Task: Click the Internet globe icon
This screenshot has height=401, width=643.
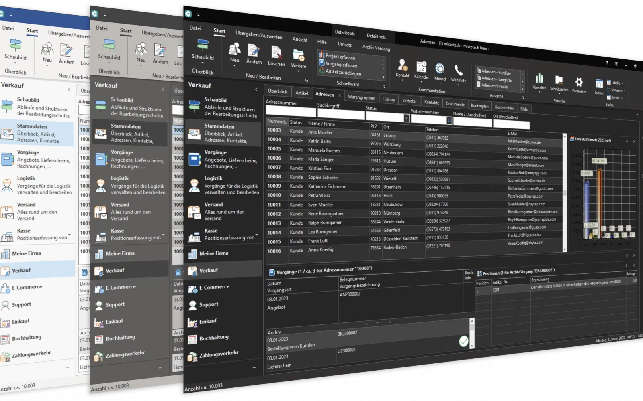Action: pos(440,69)
